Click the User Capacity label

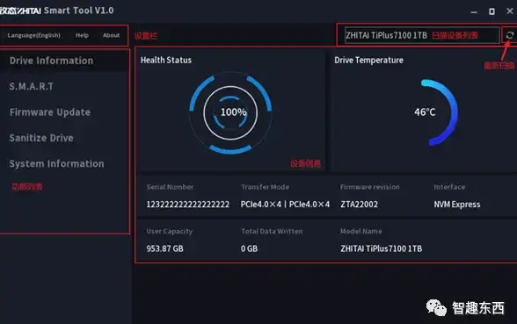(x=170, y=232)
